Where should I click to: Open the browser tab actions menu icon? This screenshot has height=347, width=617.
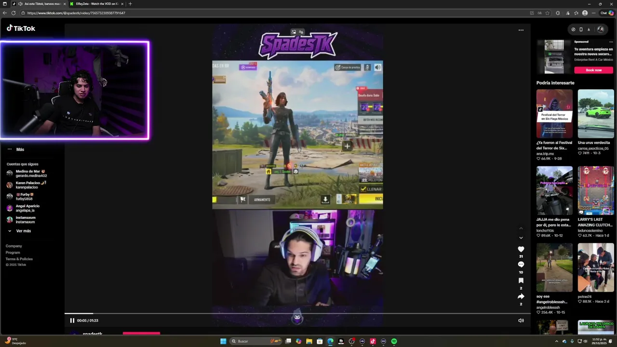[x=5, y=4]
